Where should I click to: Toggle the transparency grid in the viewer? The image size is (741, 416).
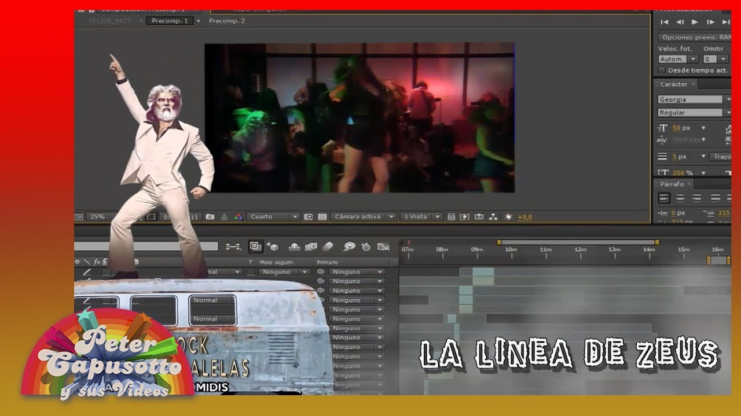(323, 217)
